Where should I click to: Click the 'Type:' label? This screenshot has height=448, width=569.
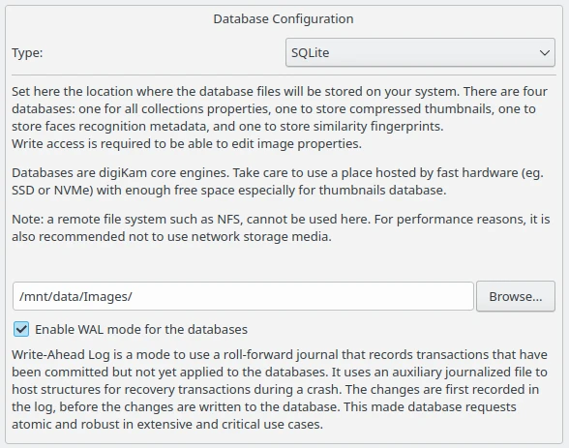click(27, 53)
